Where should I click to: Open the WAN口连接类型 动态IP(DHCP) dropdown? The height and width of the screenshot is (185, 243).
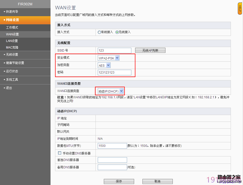click(111, 91)
